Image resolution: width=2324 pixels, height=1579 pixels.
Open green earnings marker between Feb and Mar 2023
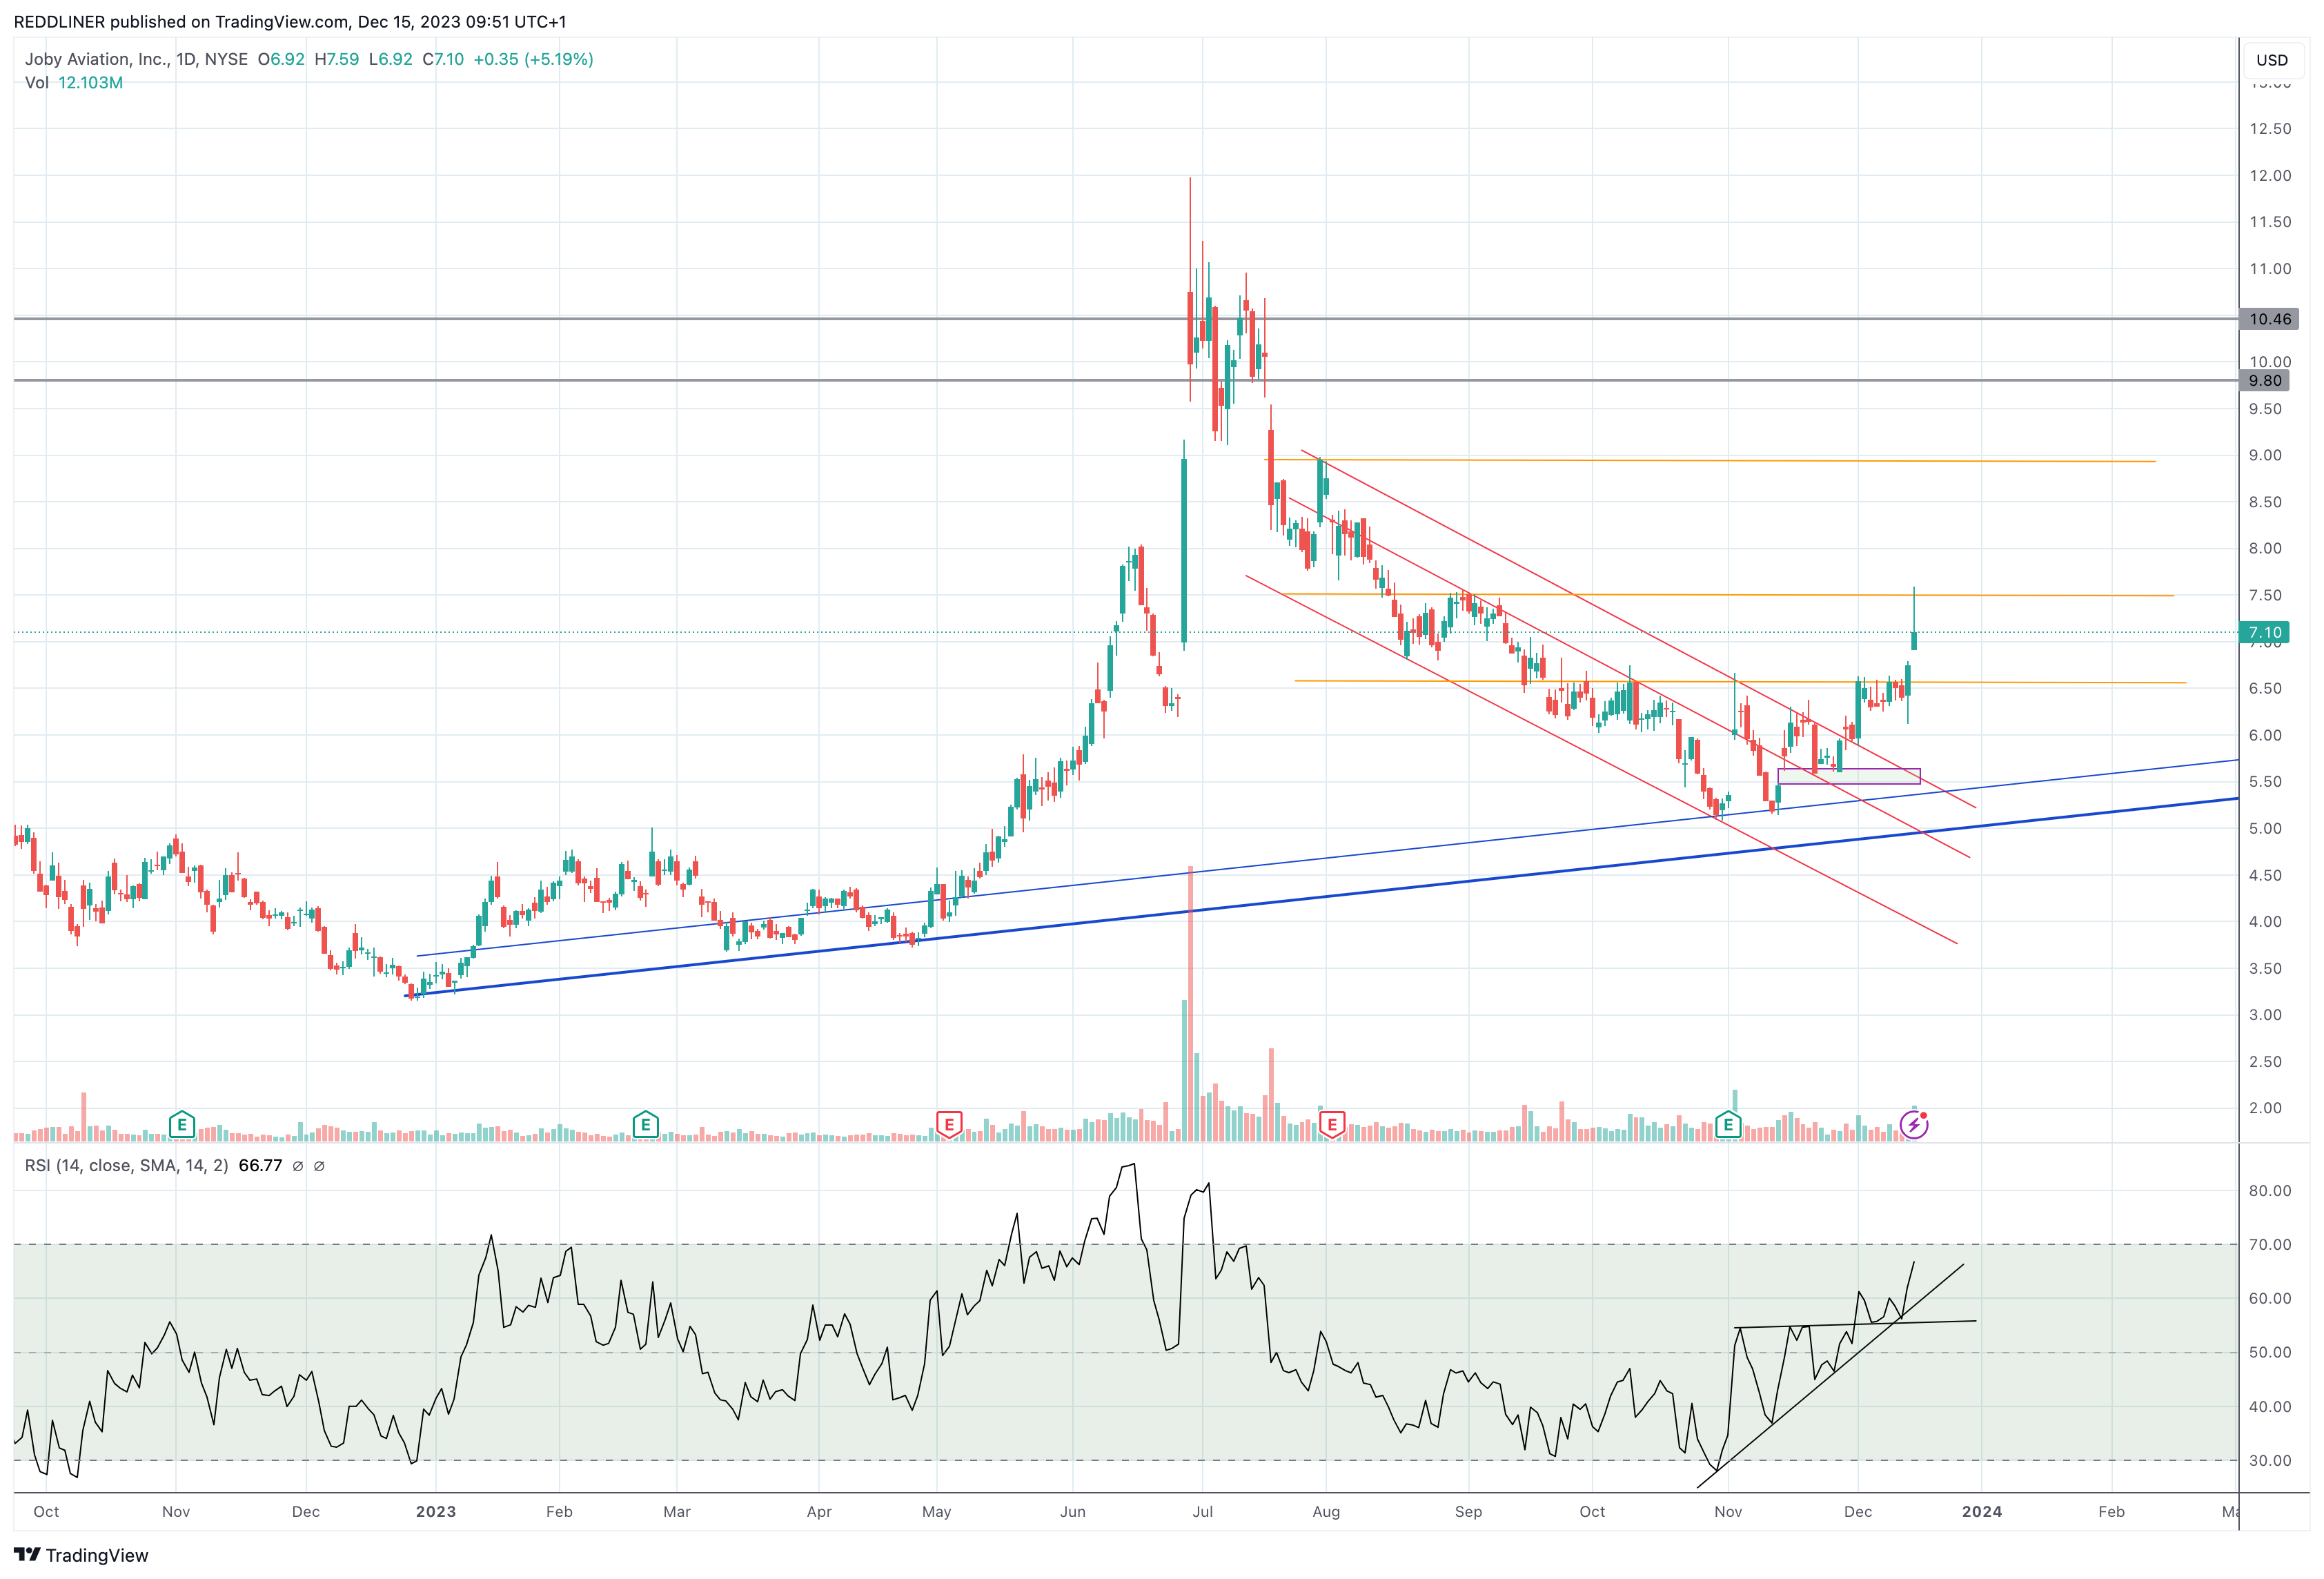coord(645,1125)
